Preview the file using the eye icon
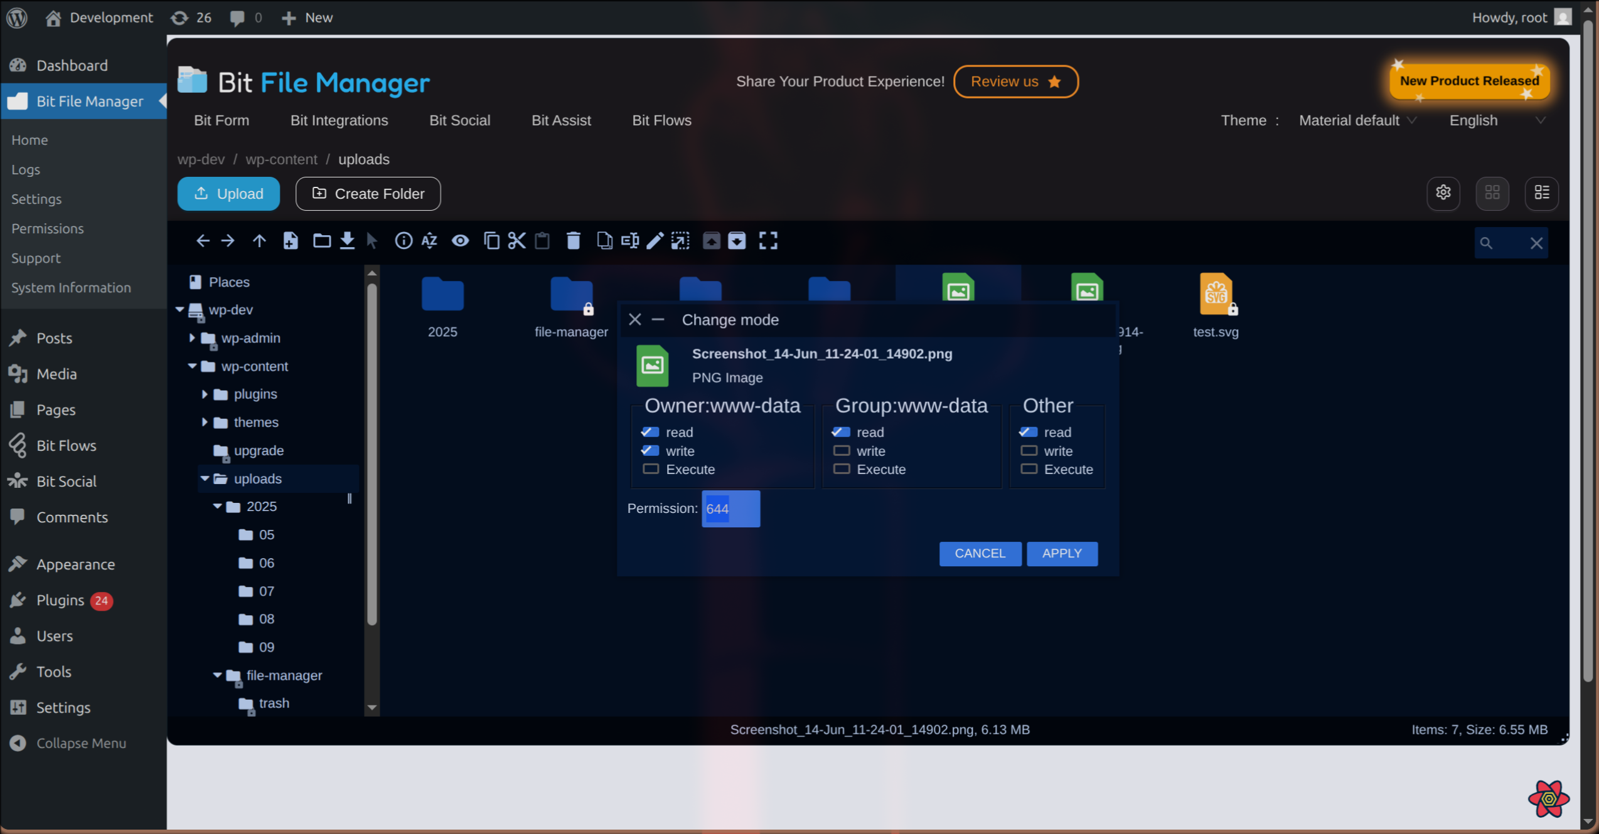Screen dimensions: 1599x834 [x=461, y=240]
